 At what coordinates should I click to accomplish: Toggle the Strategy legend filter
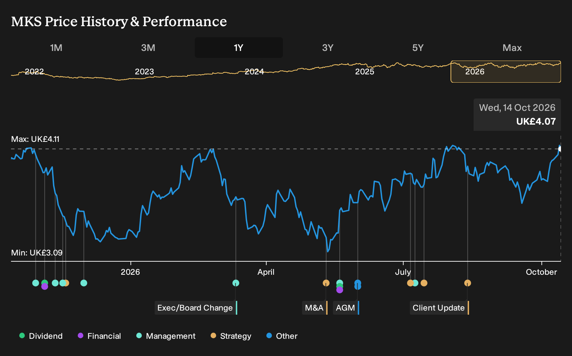pos(231,336)
